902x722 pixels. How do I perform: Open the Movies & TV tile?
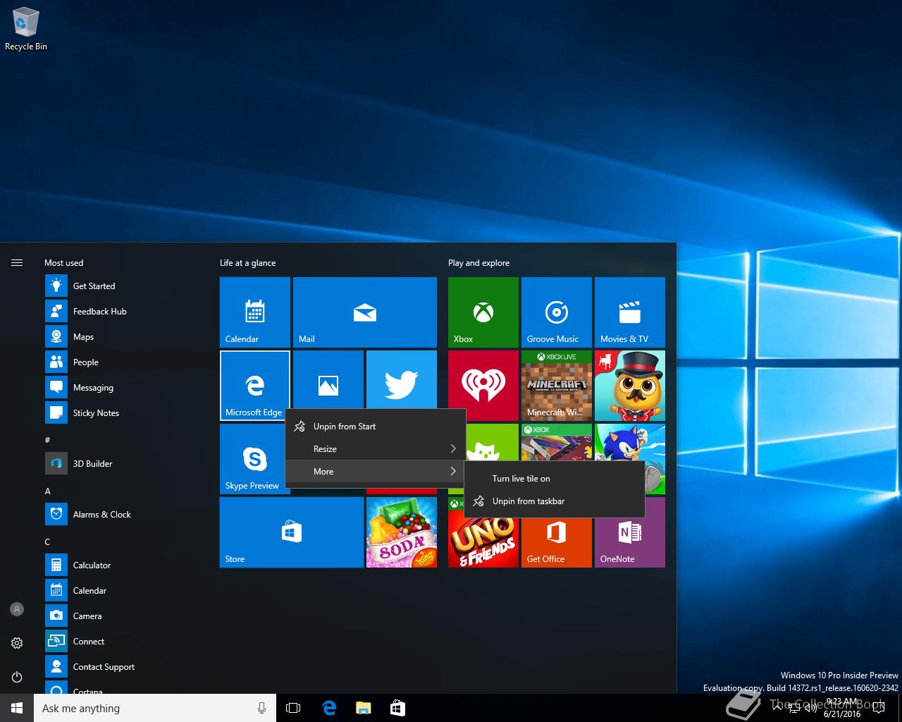pyautogui.click(x=629, y=312)
